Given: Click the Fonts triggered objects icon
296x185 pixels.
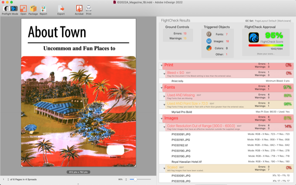Looking at the screenshot, I should pos(209,34).
